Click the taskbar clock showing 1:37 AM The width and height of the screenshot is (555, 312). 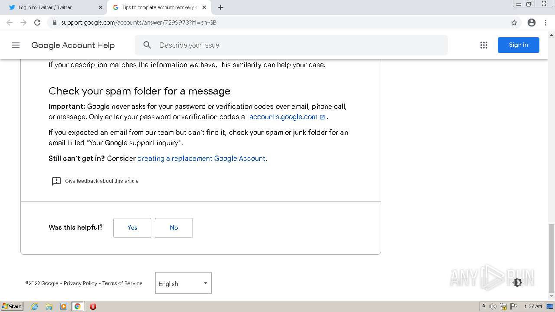click(533, 306)
